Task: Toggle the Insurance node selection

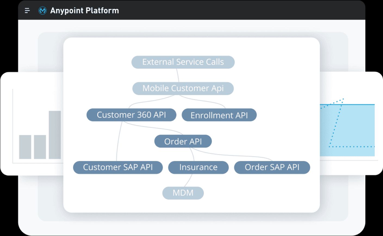Action: click(198, 167)
